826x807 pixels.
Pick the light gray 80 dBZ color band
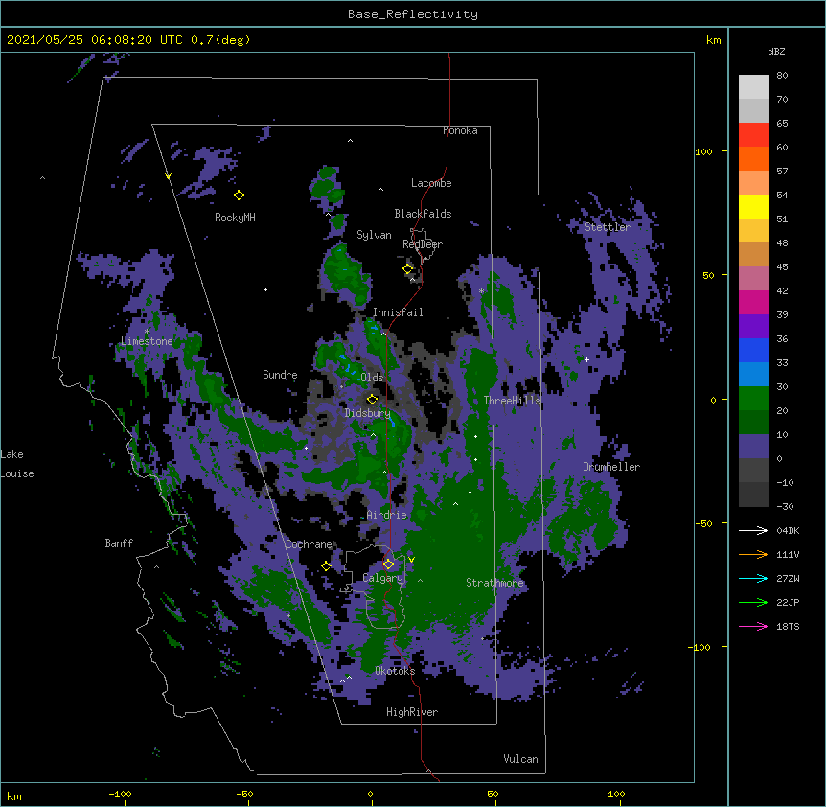(x=753, y=86)
